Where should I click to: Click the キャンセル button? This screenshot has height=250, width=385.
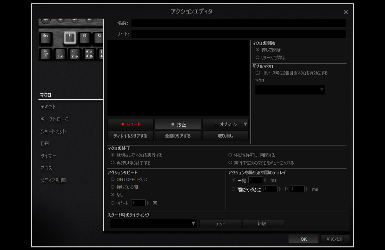(335, 239)
